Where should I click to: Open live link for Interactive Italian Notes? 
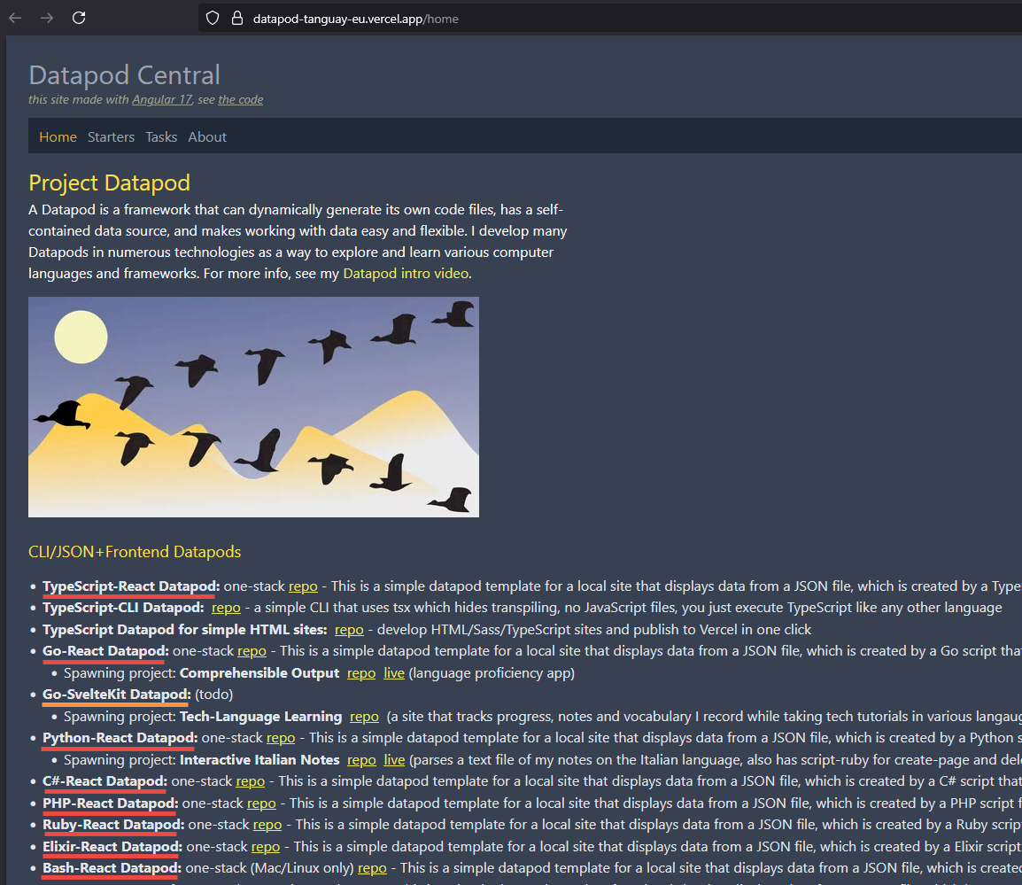(394, 759)
